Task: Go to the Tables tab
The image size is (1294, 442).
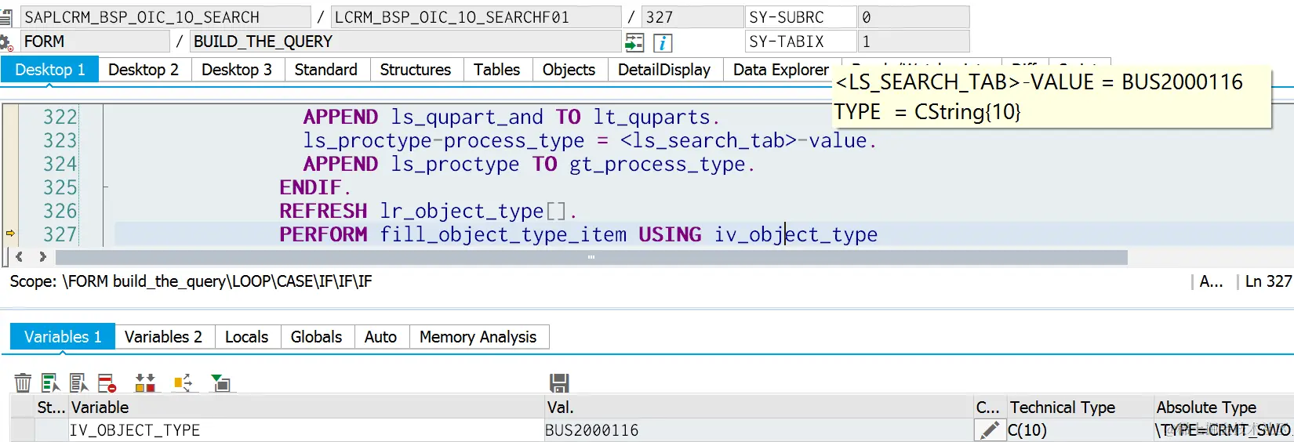Action: (x=497, y=70)
